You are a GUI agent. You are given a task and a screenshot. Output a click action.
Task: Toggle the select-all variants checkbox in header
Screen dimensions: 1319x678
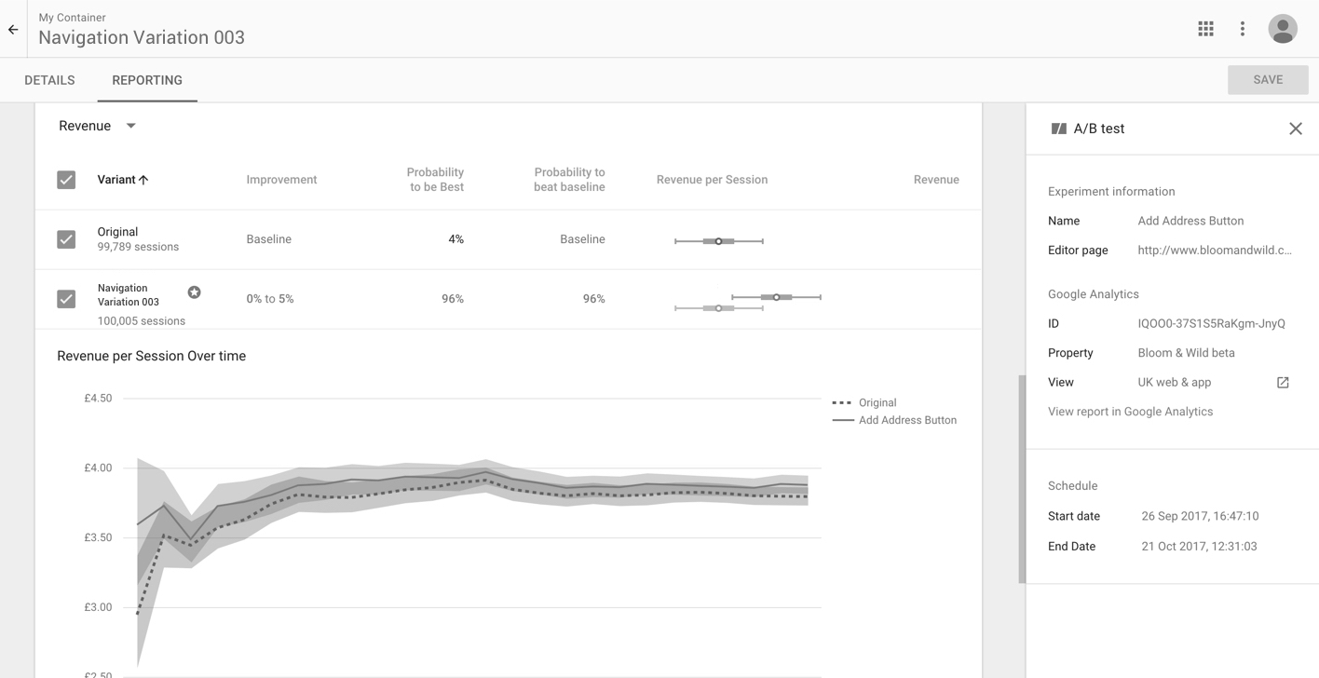pyautogui.click(x=66, y=180)
